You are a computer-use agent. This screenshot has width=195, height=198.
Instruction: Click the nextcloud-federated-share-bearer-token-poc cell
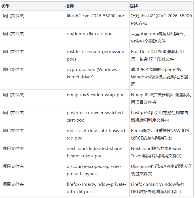(97, 152)
